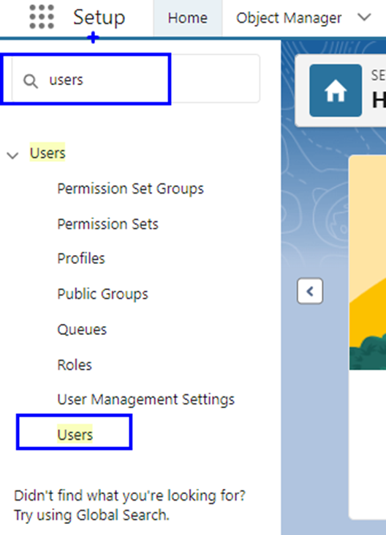Open Roles setup page
Viewport: 386px width, 535px height.
75,365
